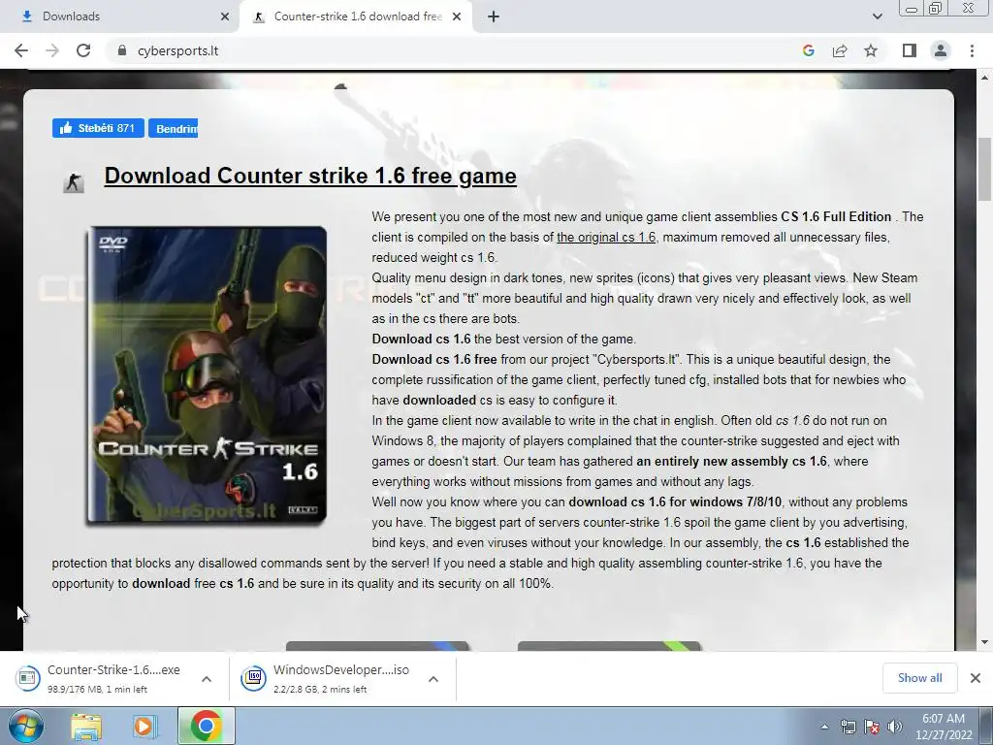Like page with Stebėti 871 button

98,128
